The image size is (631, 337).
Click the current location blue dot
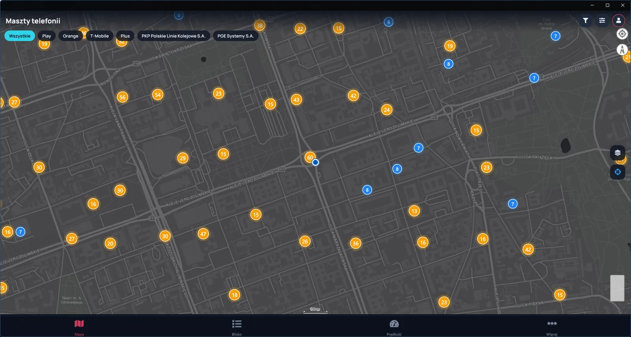tap(315, 162)
